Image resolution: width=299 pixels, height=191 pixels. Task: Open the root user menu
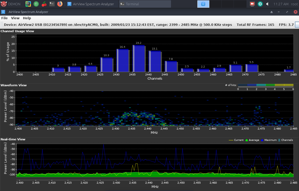point(294,4)
